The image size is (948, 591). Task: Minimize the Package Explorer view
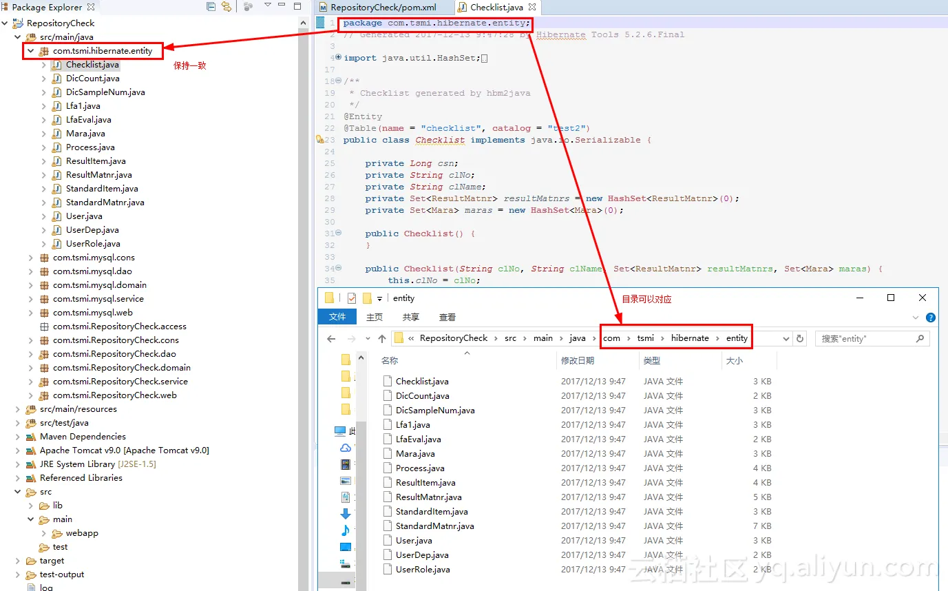(x=282, y=6)
